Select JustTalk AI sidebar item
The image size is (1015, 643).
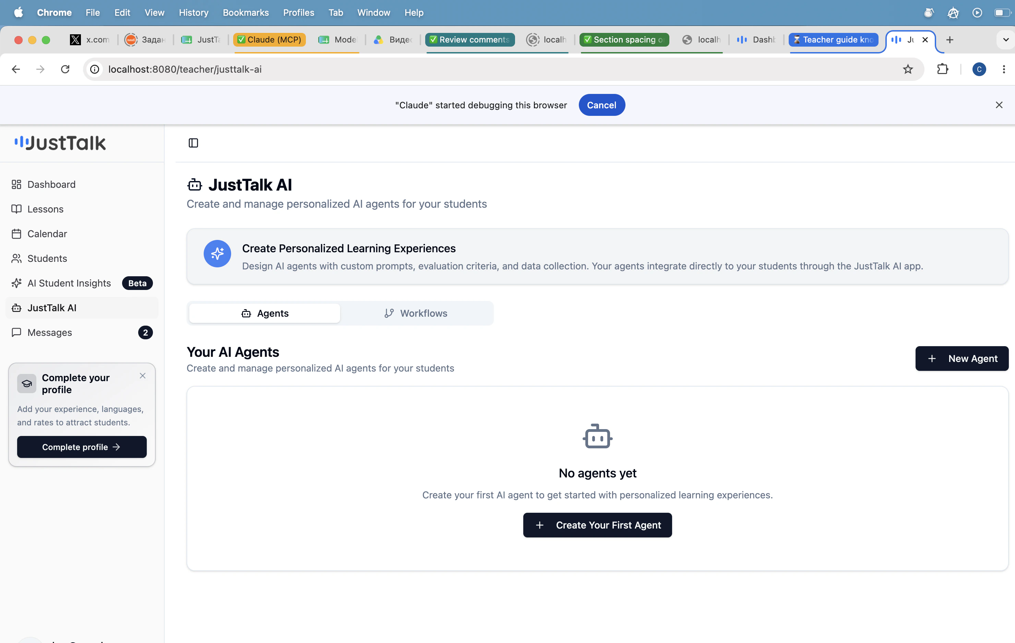[x=82, y=307]
